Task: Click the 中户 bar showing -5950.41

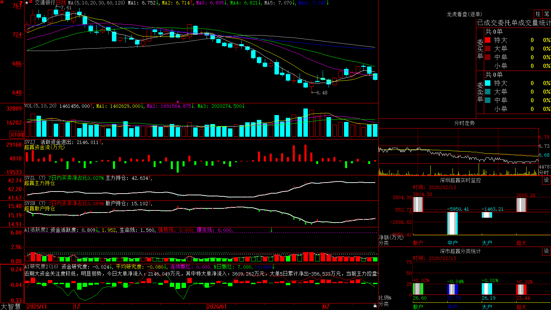Action: point(453,223)
